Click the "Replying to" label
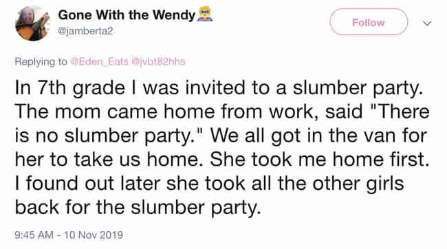Viewport: 447px width, 249px height. pos(41,62)
